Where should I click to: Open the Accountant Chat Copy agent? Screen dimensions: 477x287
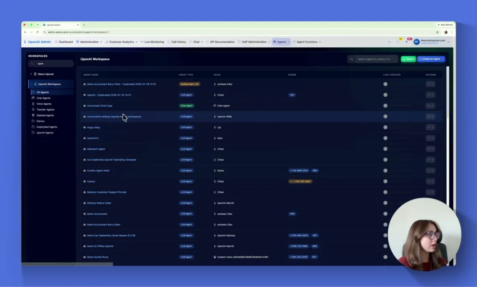point(99,106)
